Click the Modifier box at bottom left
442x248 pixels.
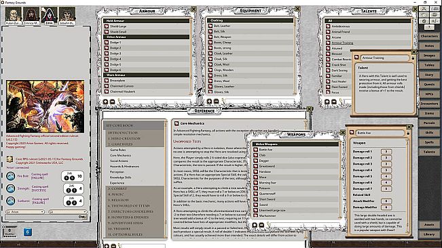(x=10, y=232)
